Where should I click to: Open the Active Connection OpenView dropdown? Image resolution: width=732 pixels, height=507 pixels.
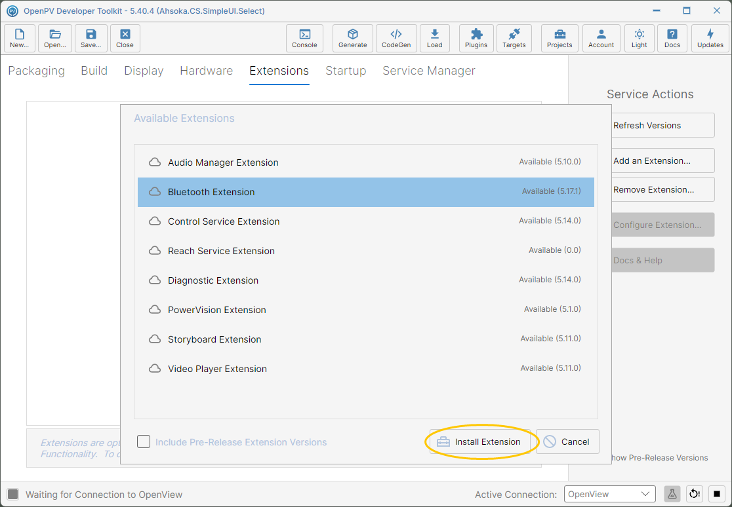click(610, 494)
